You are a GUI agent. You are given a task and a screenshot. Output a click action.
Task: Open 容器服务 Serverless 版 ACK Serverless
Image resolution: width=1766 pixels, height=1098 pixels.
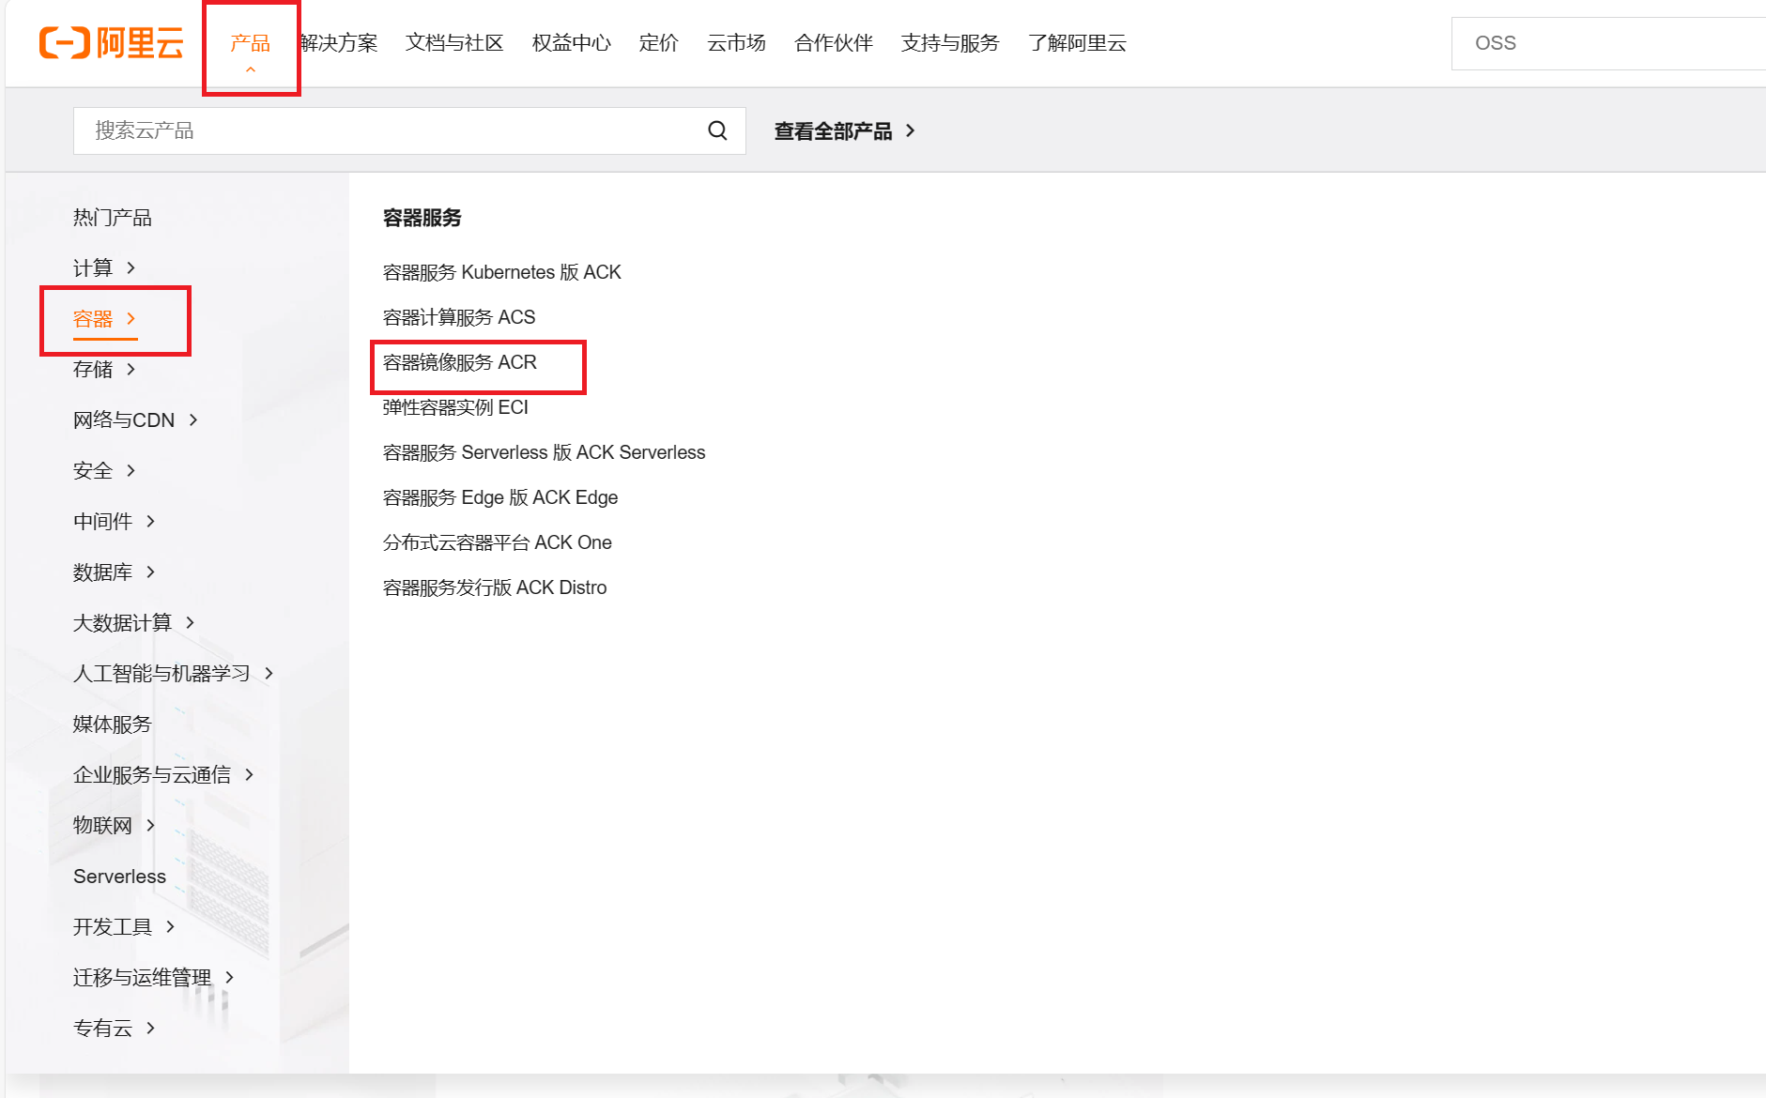tap(544, 452)
